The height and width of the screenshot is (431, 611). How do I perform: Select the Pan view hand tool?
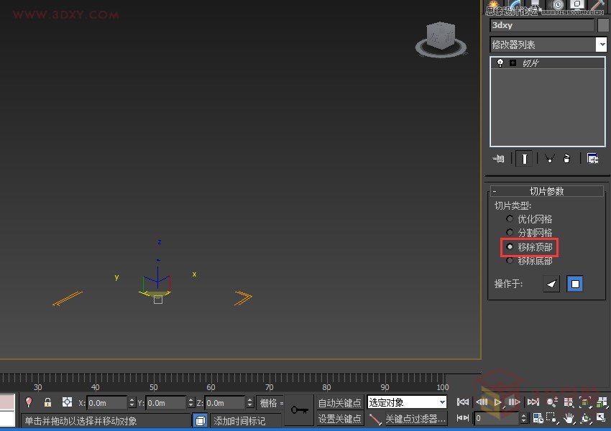click(569, 420)
